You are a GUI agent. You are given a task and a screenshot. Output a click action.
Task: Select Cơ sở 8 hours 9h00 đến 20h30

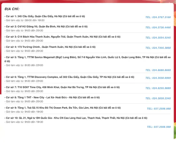point(24,101)
